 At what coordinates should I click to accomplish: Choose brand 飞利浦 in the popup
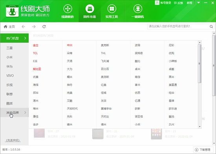click(x=105, y=61)
